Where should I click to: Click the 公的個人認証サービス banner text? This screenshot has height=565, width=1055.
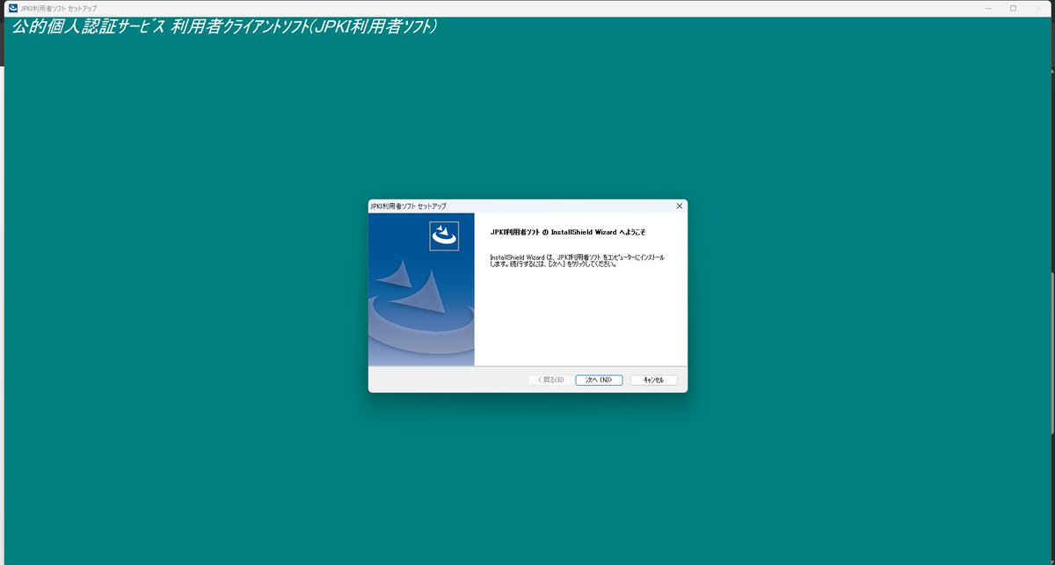225,26
